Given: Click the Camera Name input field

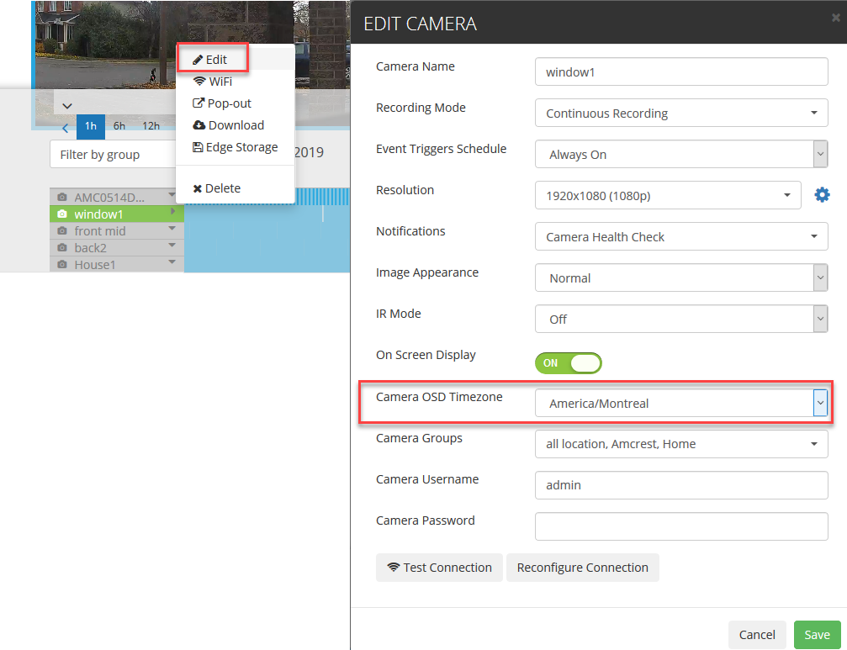Looking at the screenshot, I should (681, 71).
